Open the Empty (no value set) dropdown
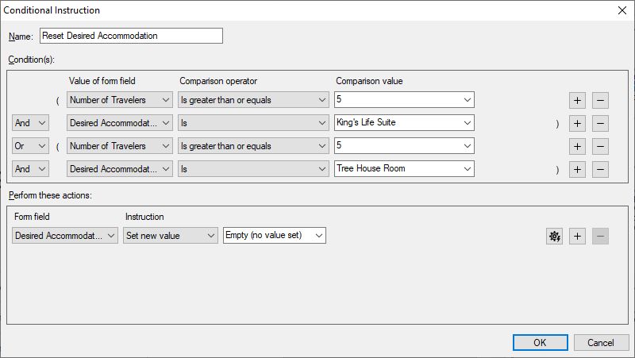This screenshot has height=358, width=635. coord(275,235)
